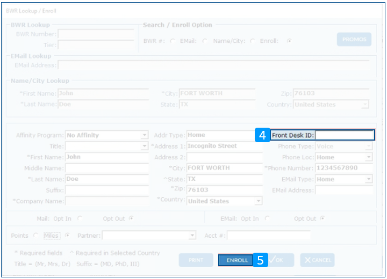Viewport: 387px width, 279px height.
Task: Open the Partner dropdown list
Action: (192, 236)
